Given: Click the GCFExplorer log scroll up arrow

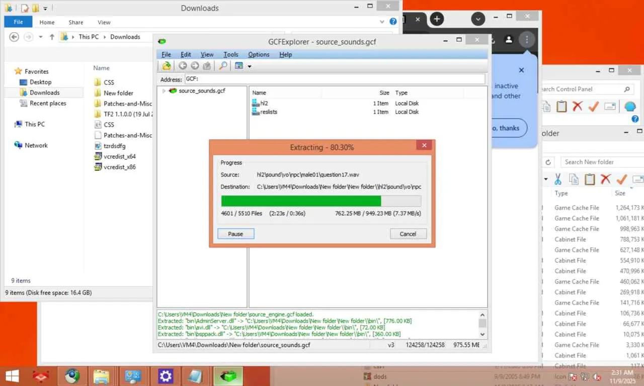Looking at the screenshot, I should [x=482, y=314].
